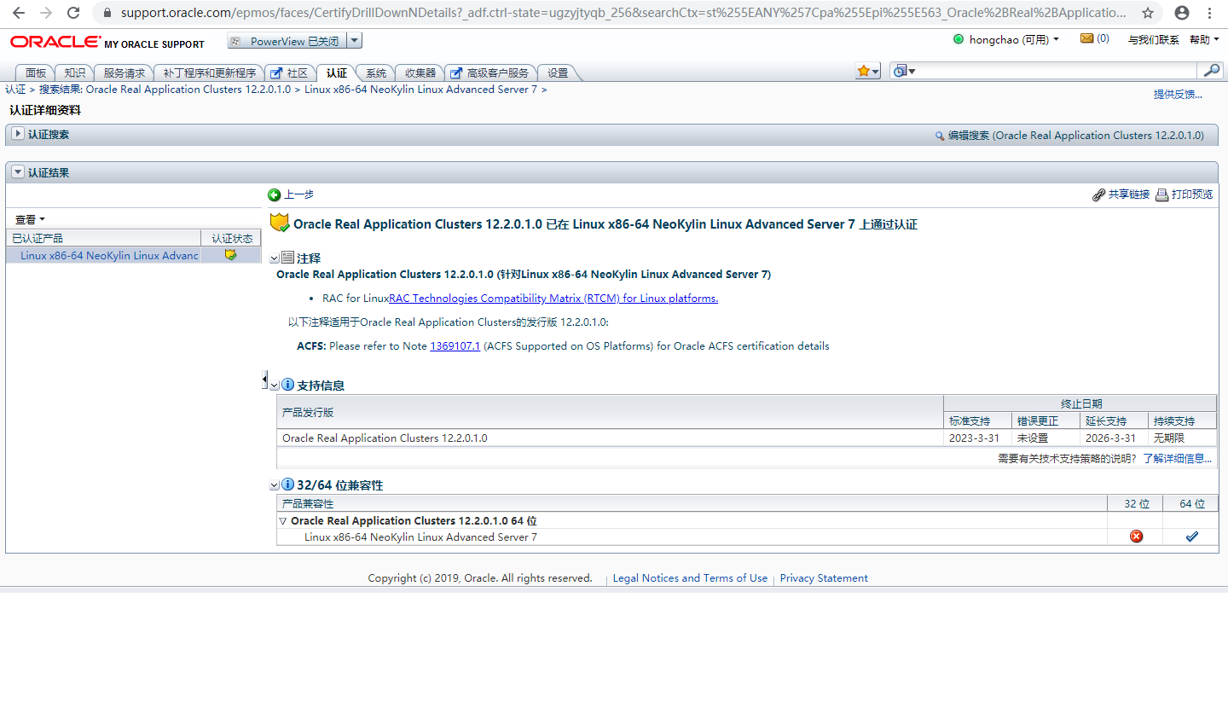Image resolution: width=1228 pixels, height=702 pixels.
Task: Click the info icon next to 支持信息
Action: click(x=287, y=385)
